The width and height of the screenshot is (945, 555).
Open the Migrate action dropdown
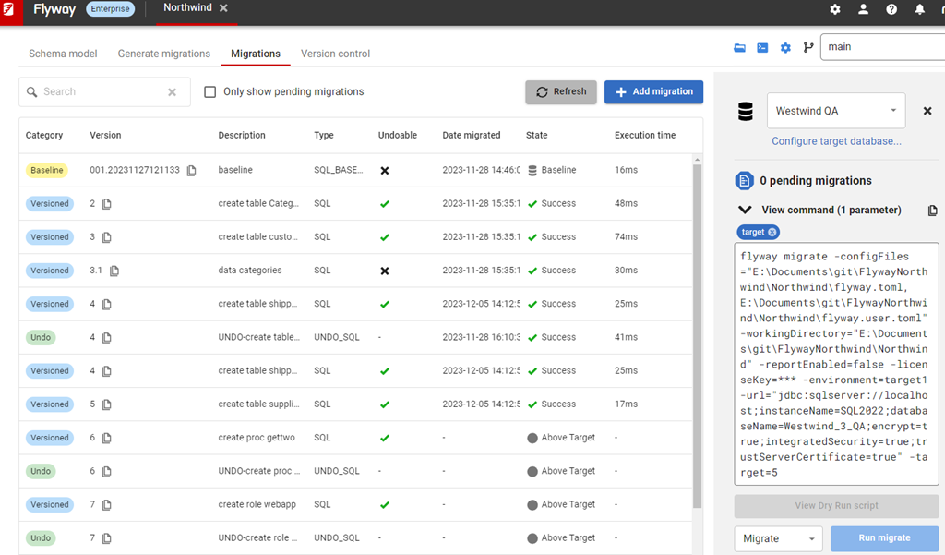[x=777, y=538]
